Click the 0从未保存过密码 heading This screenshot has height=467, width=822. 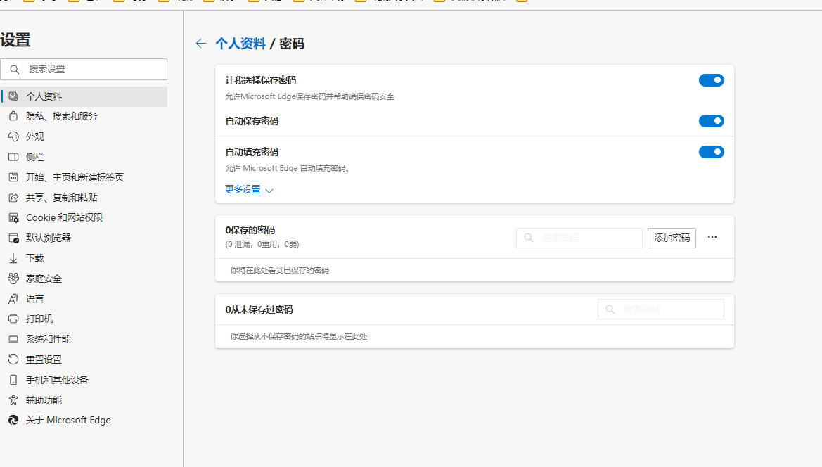259,309
